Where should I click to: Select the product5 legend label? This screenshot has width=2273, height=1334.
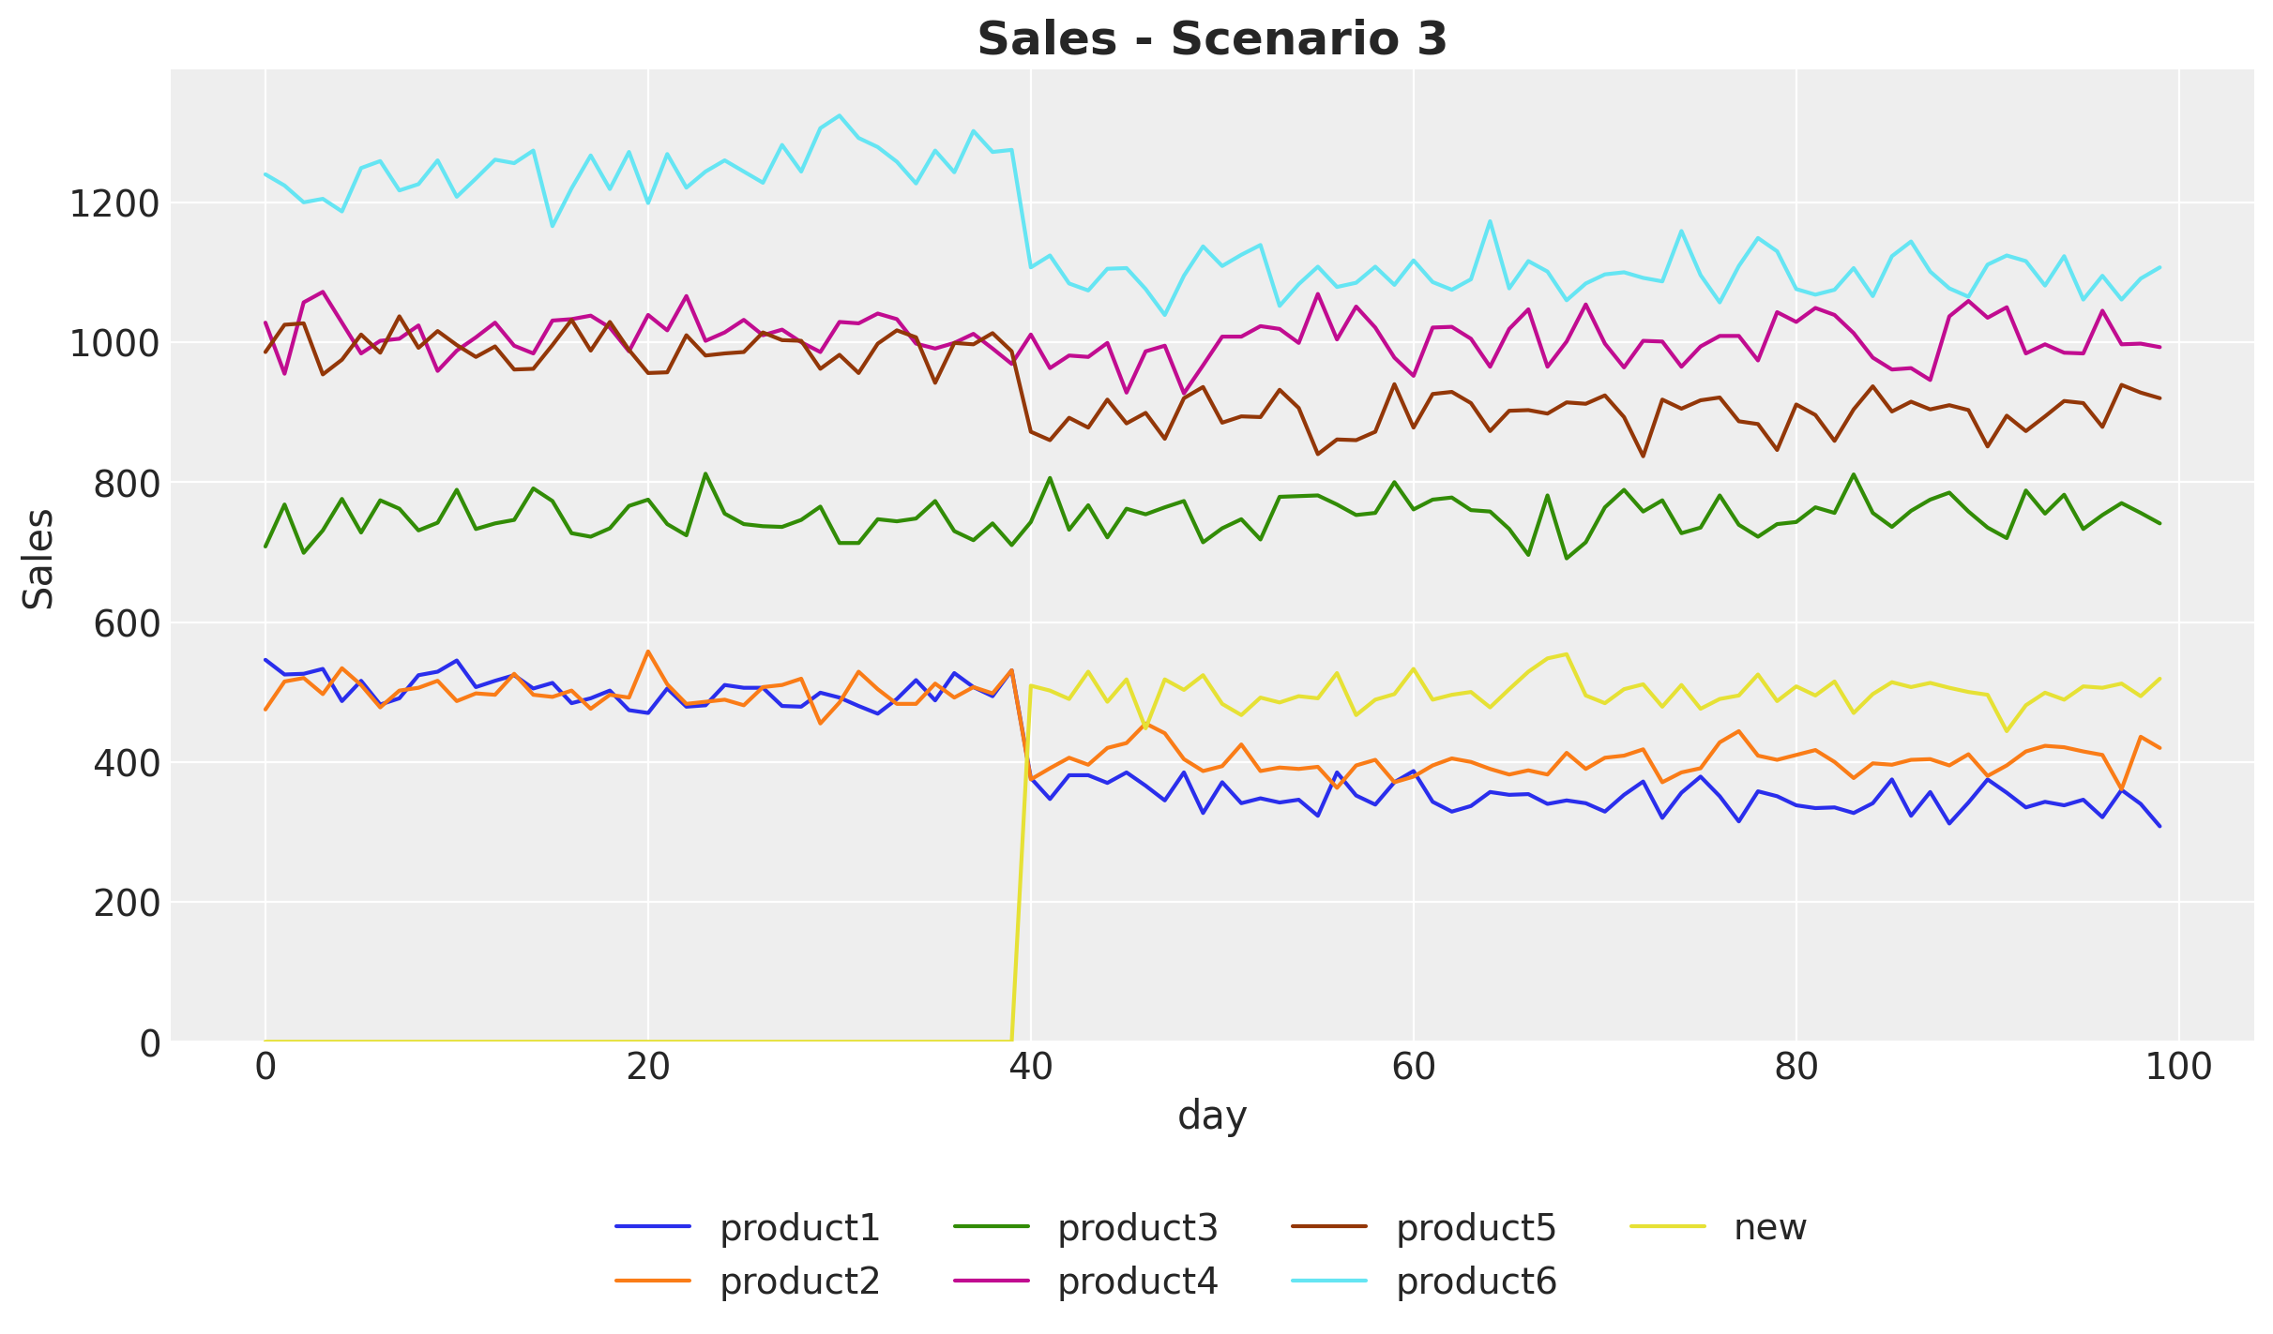coord(1476,1227)
